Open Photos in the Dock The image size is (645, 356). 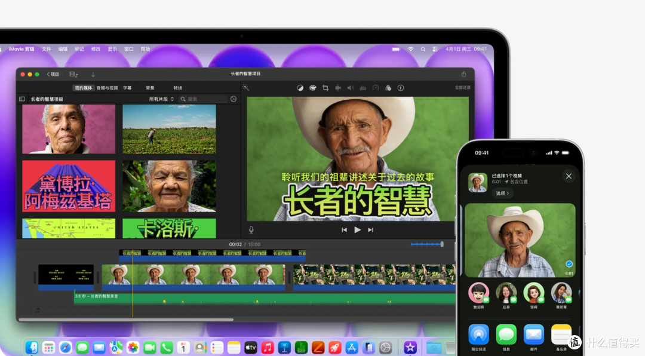click(x=133, y=348)
